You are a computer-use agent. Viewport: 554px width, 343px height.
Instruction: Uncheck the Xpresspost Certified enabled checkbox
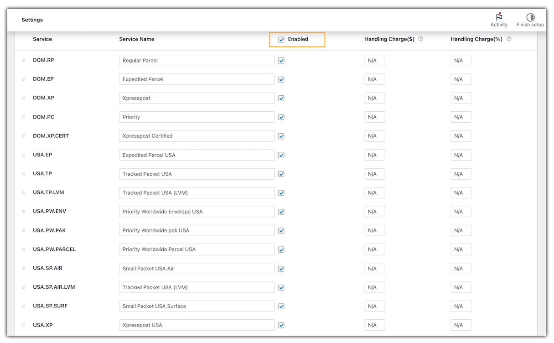tap(281, 136)
